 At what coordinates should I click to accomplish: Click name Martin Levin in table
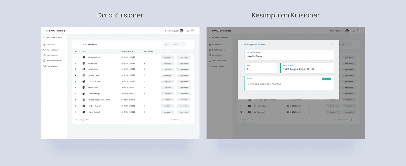pos(93,87)
